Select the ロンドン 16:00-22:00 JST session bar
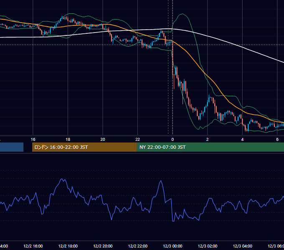Viewport: 284px width, 250px height. coord(84,147)
